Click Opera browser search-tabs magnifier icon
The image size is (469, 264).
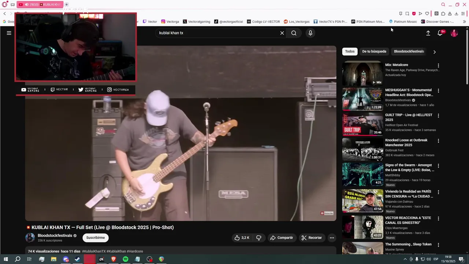tap(443, 4)
